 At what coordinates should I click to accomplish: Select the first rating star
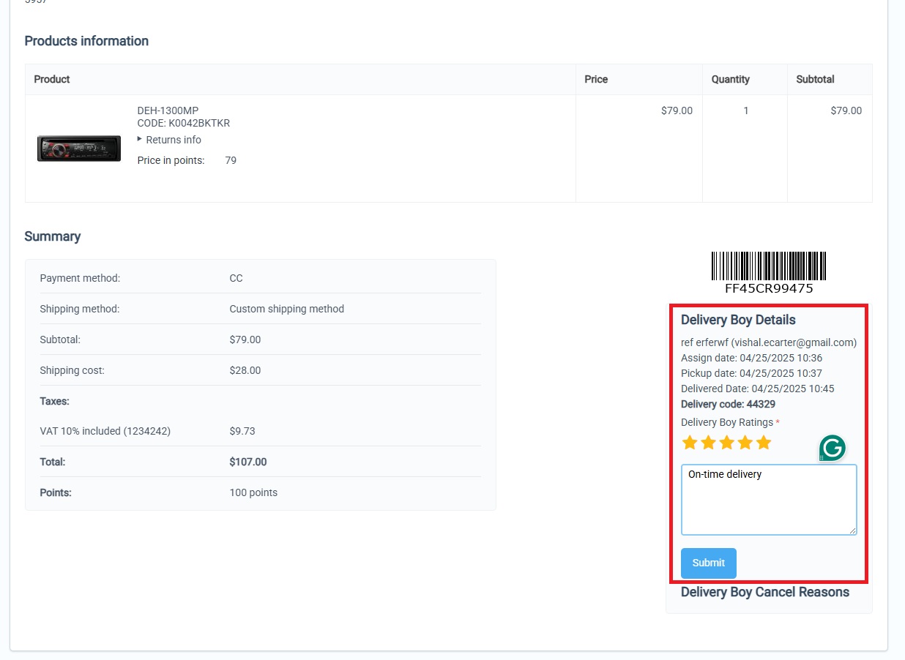click(x=689, y=443)
